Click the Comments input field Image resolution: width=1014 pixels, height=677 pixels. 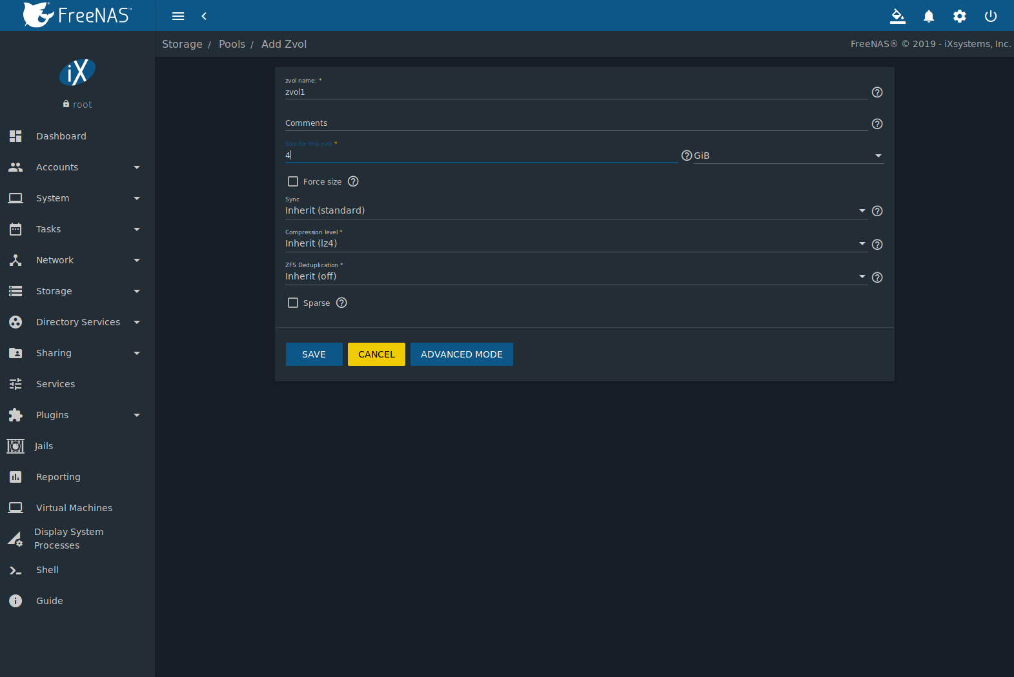click(x=576, y=123)
